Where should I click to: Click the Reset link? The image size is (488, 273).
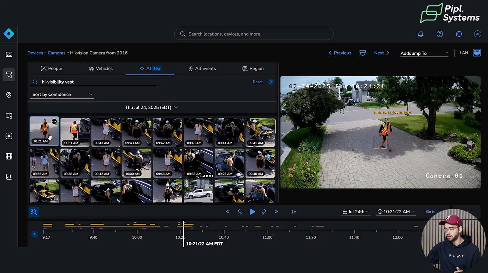click(x=258, y=82)
